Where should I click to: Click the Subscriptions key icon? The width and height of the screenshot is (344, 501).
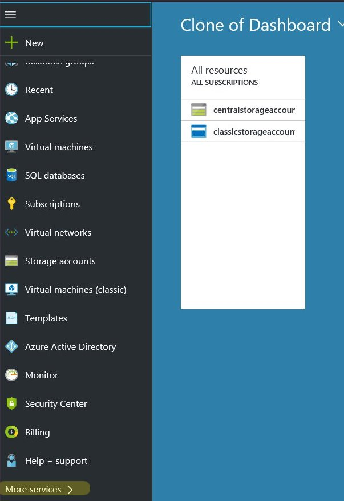[x=11, y=204]
